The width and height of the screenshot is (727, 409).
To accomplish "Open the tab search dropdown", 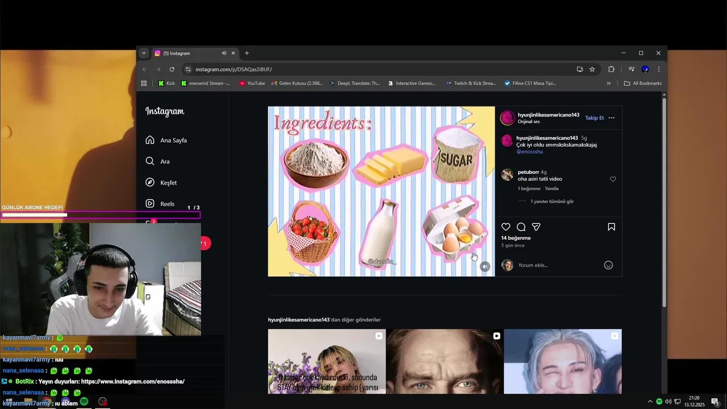I will click(x=144, y=53).
